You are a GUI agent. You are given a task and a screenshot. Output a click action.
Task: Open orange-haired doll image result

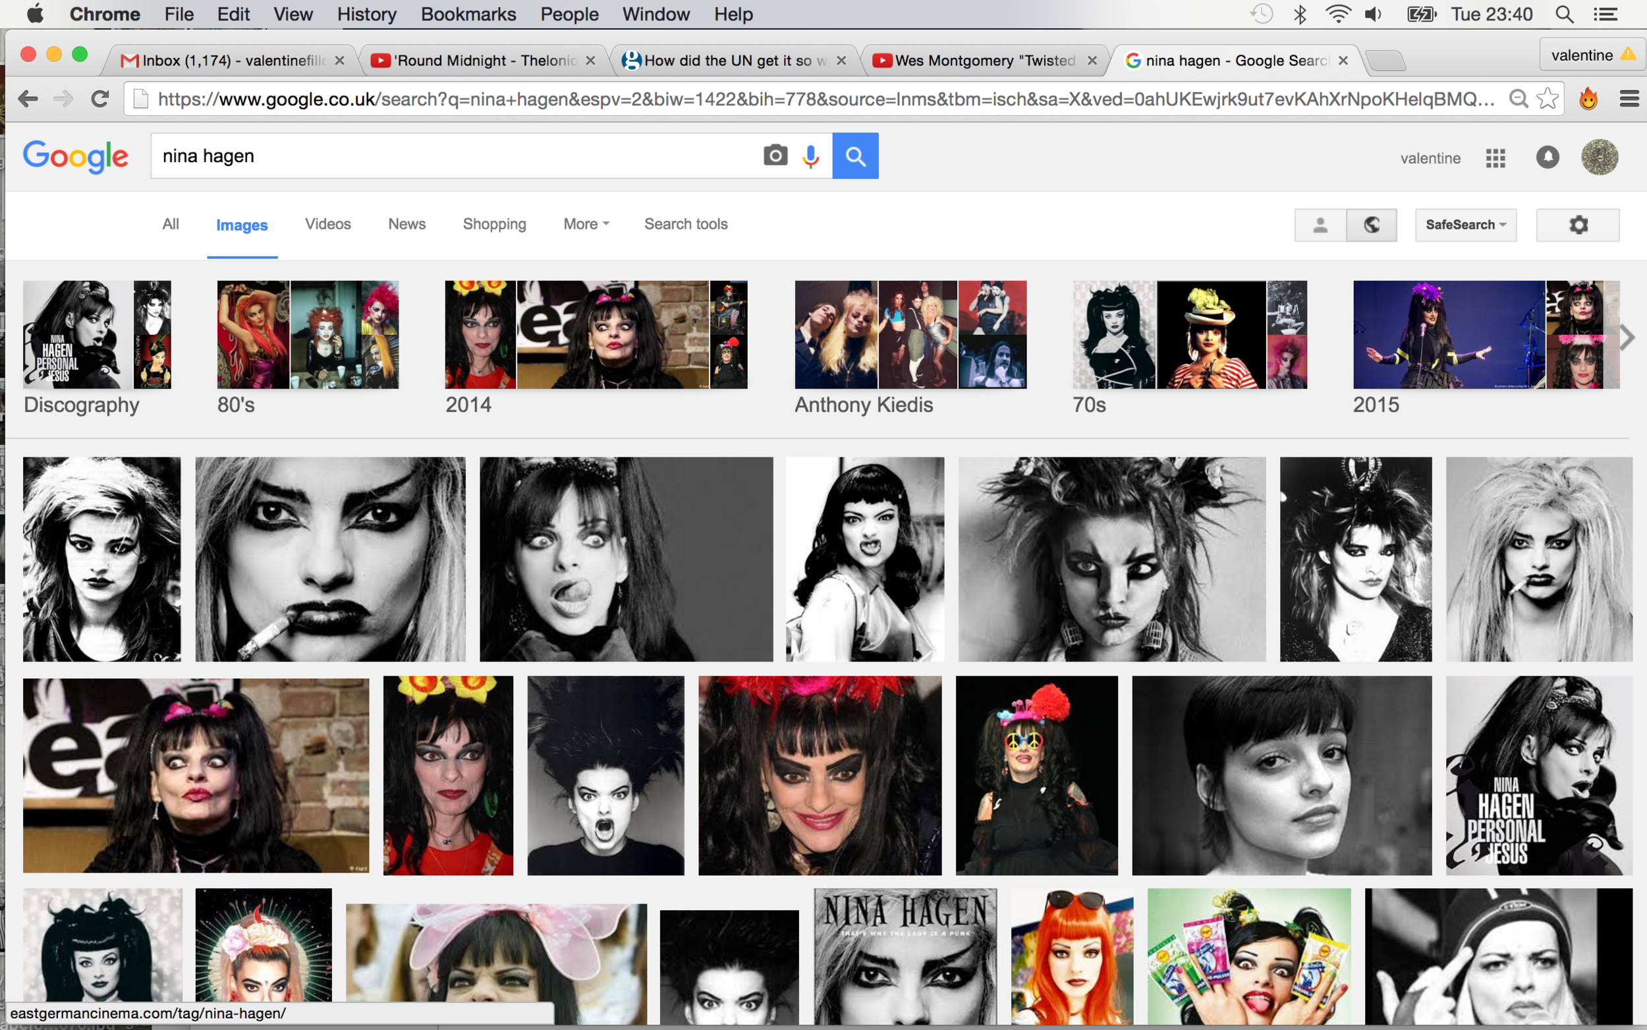coord(1072,956)
